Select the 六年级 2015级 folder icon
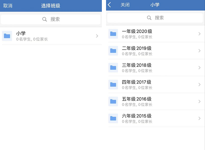The width and height of the screenshot is (205, 150). pos(113,118)
